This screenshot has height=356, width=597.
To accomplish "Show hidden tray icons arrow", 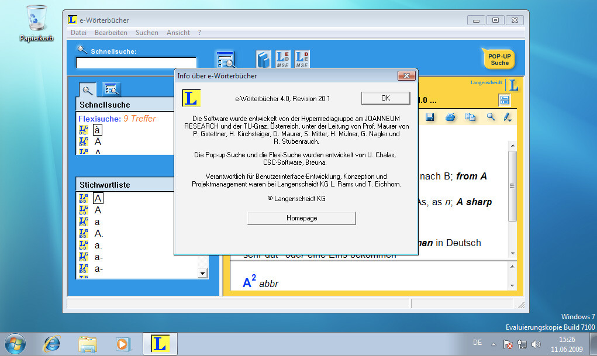I will point(494,344).
